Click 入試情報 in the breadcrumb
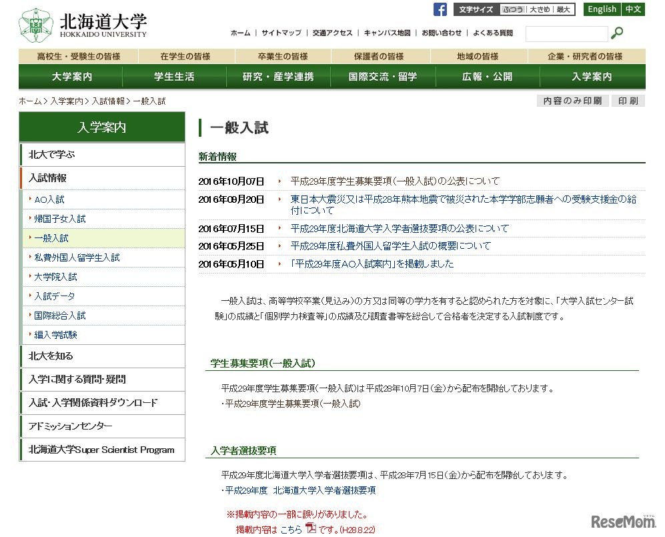This screenshot has height=537, width=665. pyautogui.click(x=108, y=101)
